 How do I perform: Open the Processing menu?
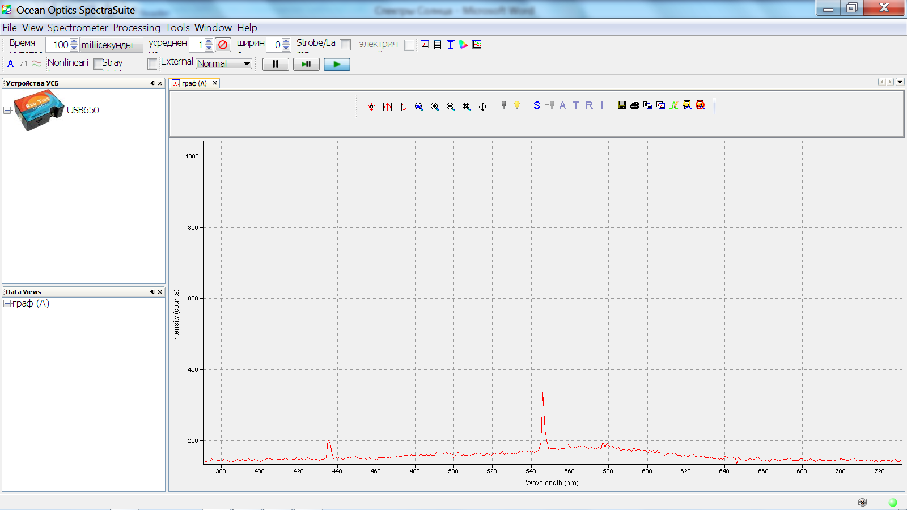(x=136, y=28)
